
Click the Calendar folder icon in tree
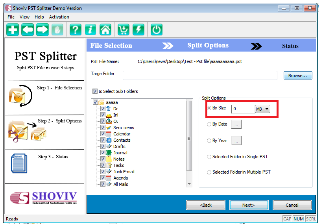pos(109,134)
